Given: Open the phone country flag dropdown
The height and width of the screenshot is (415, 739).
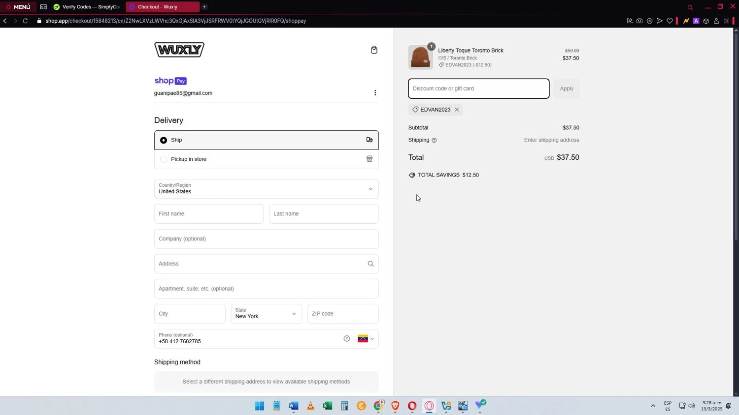Looking at the screenshot, I should (x=366, y=339).
